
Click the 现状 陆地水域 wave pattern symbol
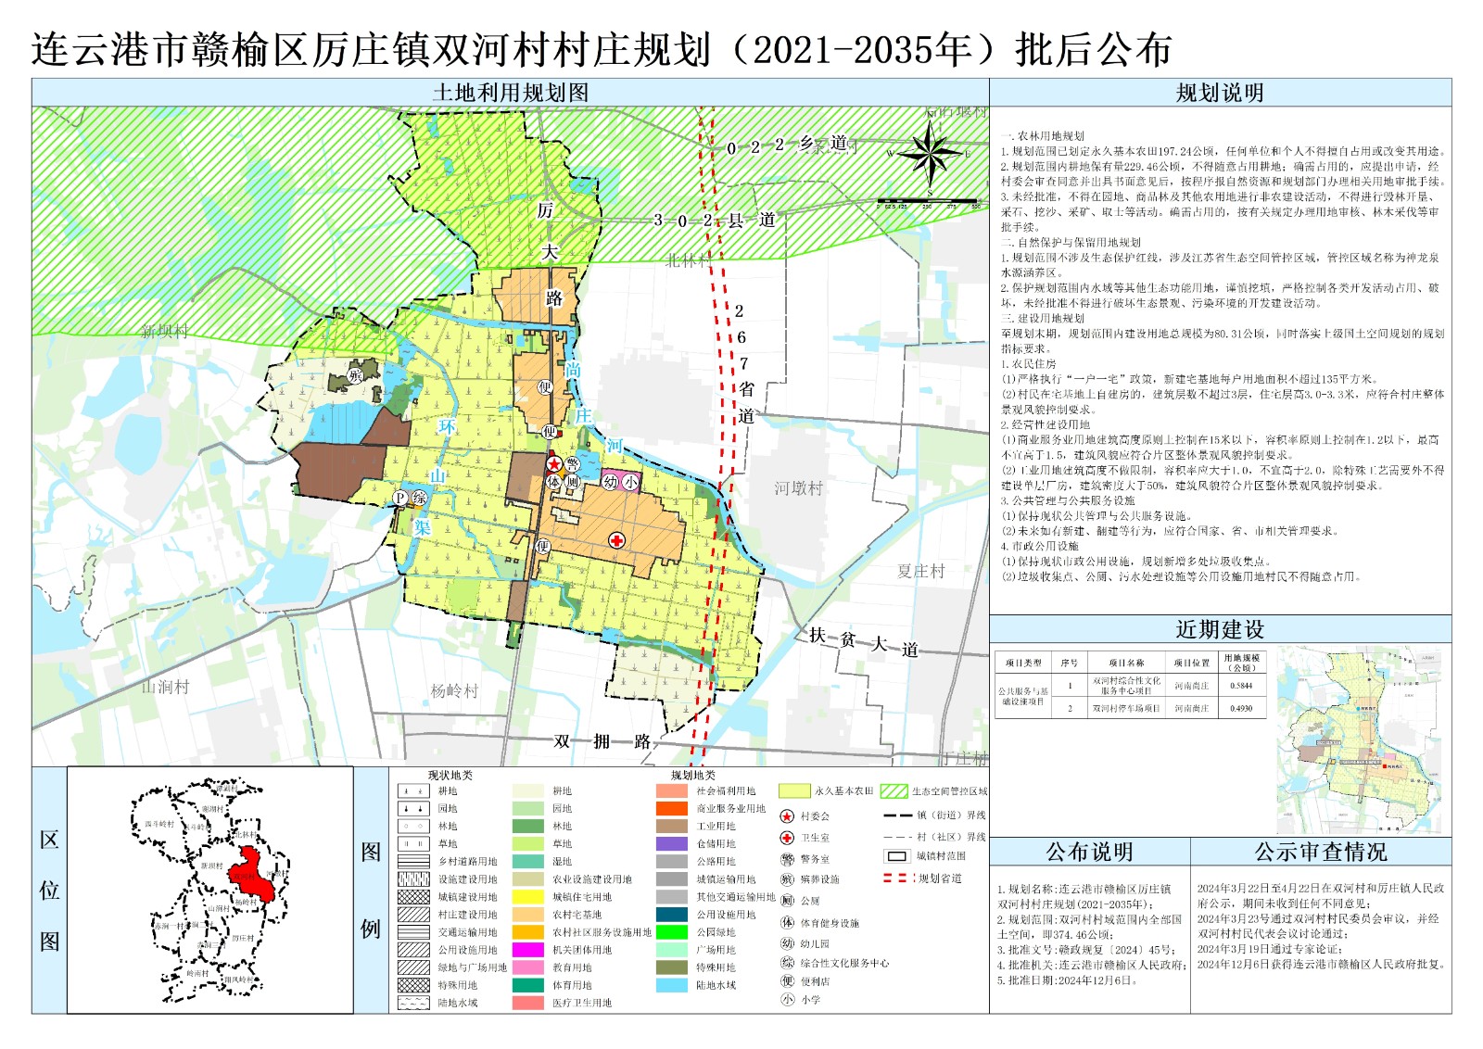413,1003
